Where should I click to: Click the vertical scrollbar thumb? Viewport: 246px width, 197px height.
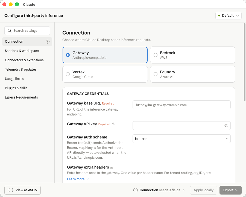click(244, 62)
